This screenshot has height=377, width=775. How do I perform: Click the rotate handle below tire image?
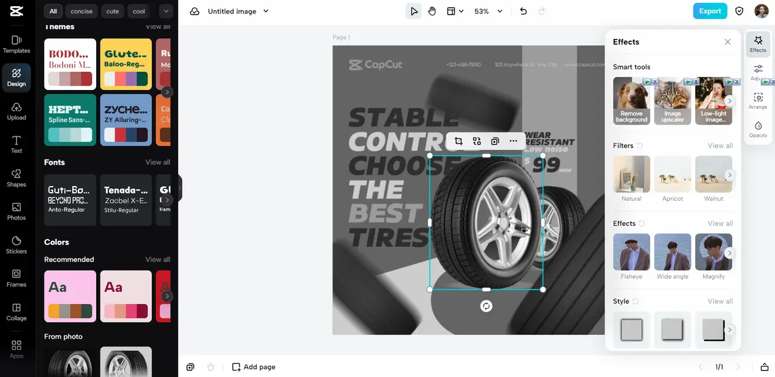(x=486, y=306)
